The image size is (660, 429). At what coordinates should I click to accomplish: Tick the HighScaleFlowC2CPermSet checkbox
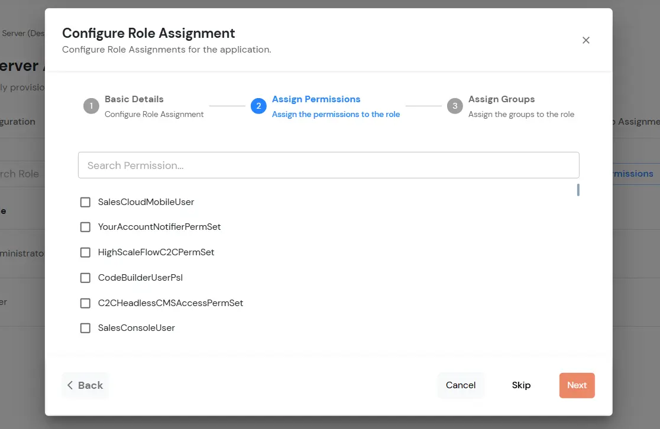point(85,252)
